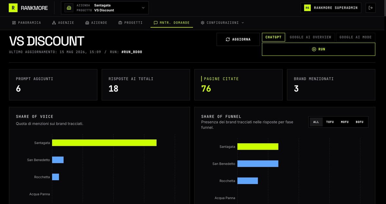386x204 pixels.
Task: Click Rocchetta bar in Share of Voice
Action: pos(56,177)
